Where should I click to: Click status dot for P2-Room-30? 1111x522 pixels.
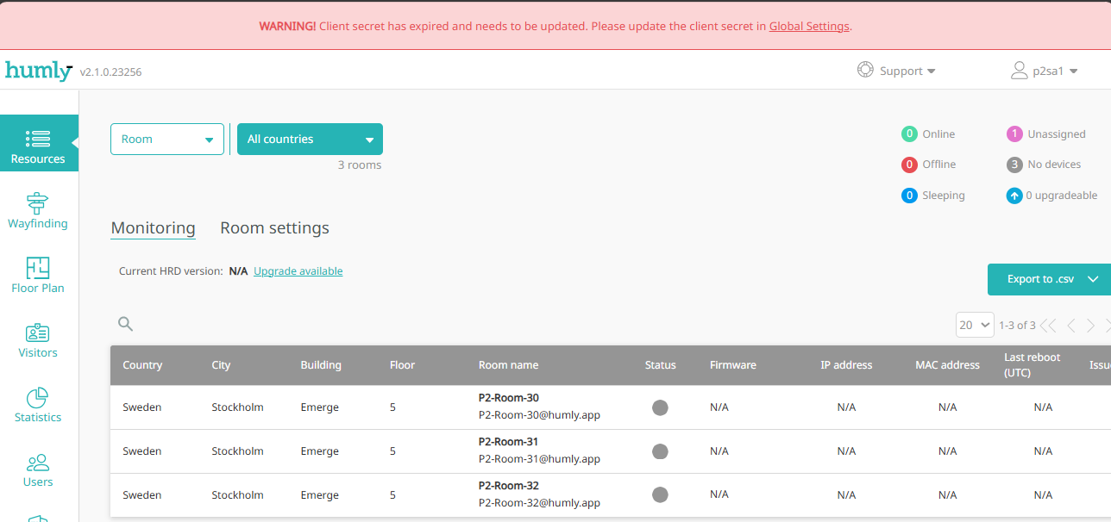[x=660, y=407]
